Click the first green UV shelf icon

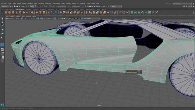pyautogui.click(x=132, y=12)
